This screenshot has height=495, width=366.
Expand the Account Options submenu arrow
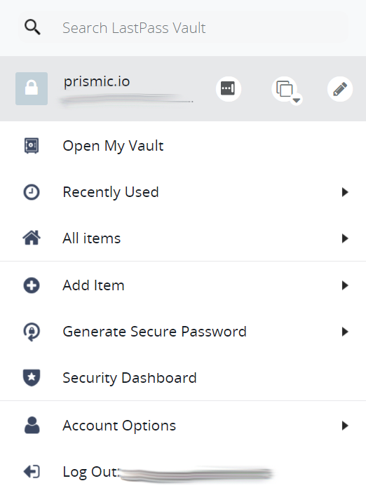[345, 426]
